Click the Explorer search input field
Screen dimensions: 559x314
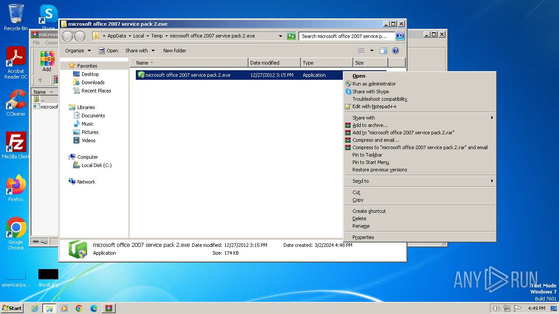pyautogui.click(x=347, y=36)
